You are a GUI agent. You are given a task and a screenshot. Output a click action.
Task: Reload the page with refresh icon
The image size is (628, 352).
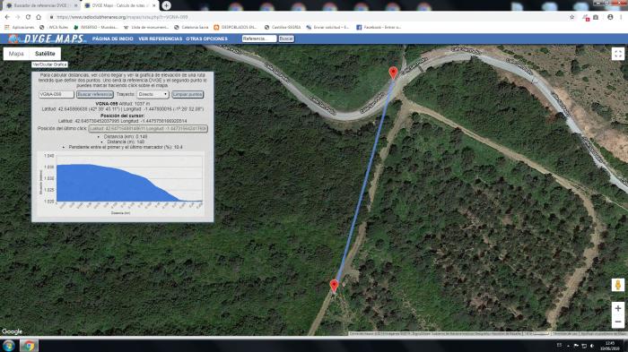28,17
